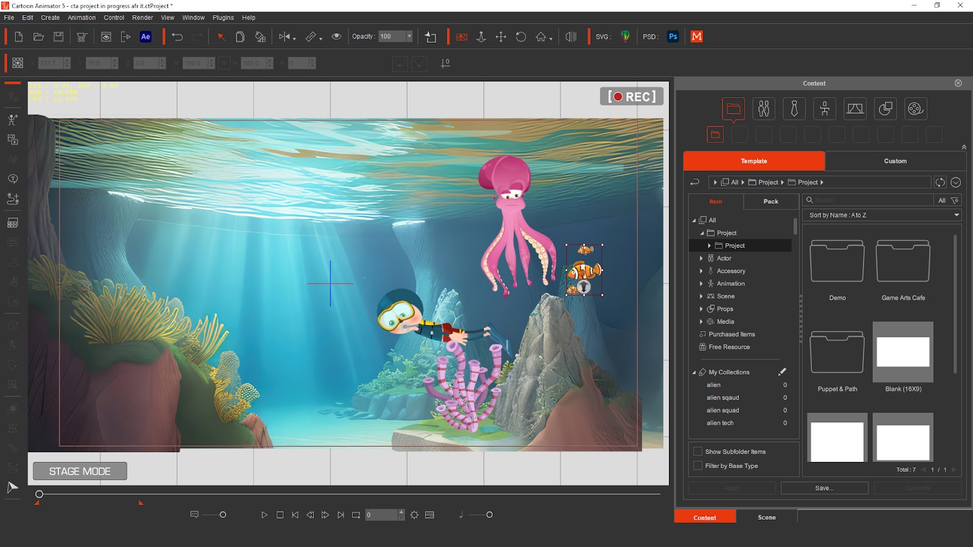Image resolution: width=973 pixels, height=547 pixels.
Task: Open the Photoshop PSD icon
Action: (673, 36)
